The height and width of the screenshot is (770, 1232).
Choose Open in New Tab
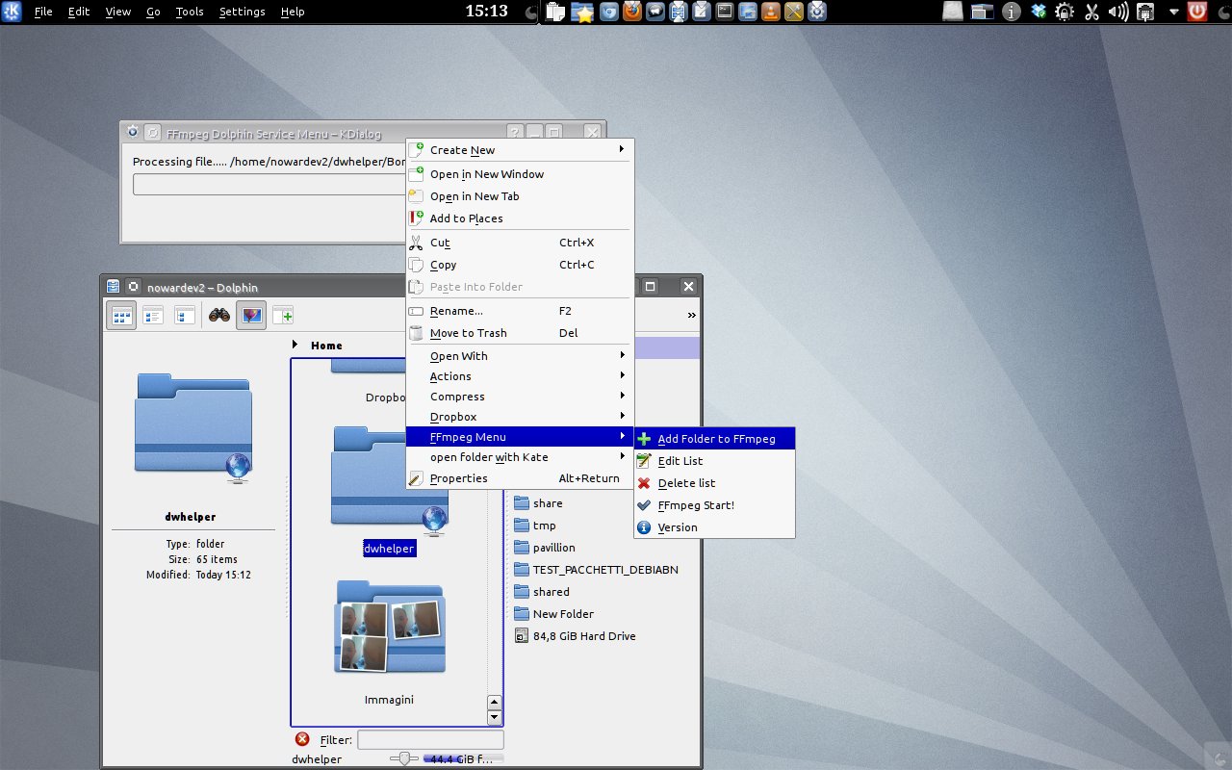click(520, 196)
